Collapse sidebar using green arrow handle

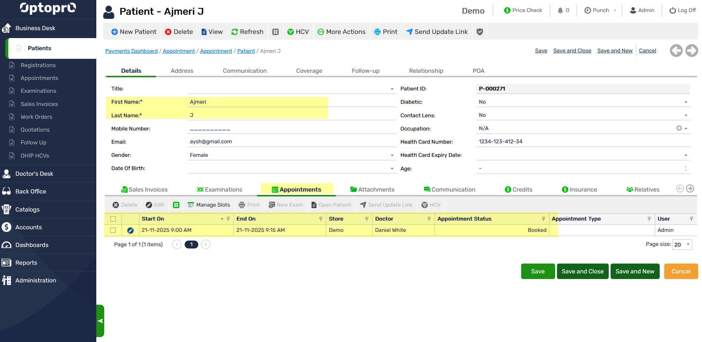pyautogui.click(x=100, y=321)
